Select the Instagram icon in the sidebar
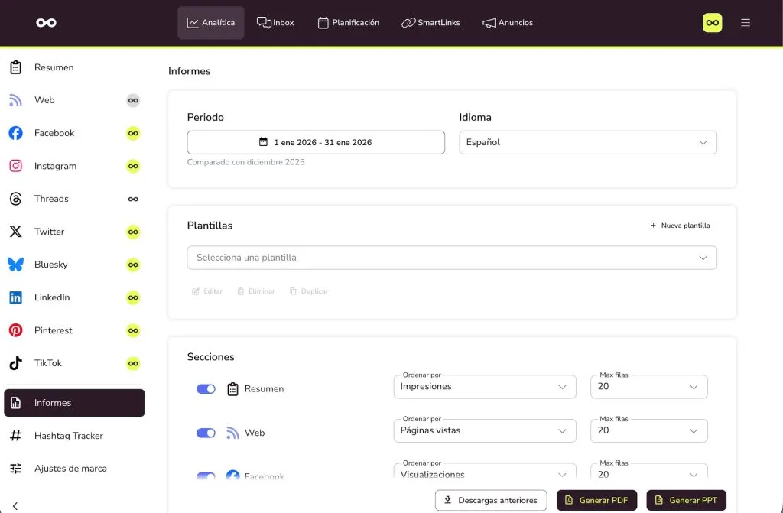Screen dimensions: 783x513 click(x=15, y=166)
